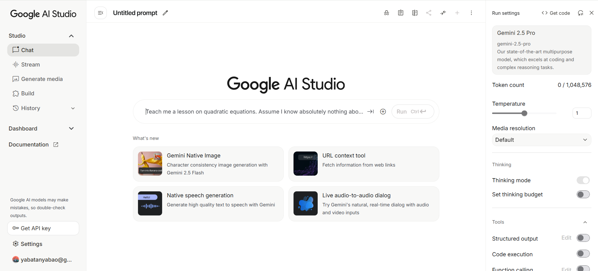The image size is (598, 271).
Task: Click the Get code button label
Action: 560,13
